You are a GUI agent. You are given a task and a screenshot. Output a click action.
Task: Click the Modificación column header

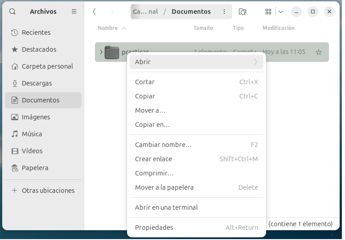pos(278,28)
